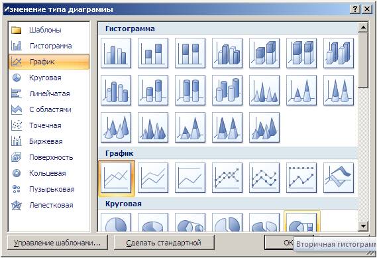Screen dimensions: 377x258
Task: Select clustered cone chart thumbnail
Action: tap(264, 90)
